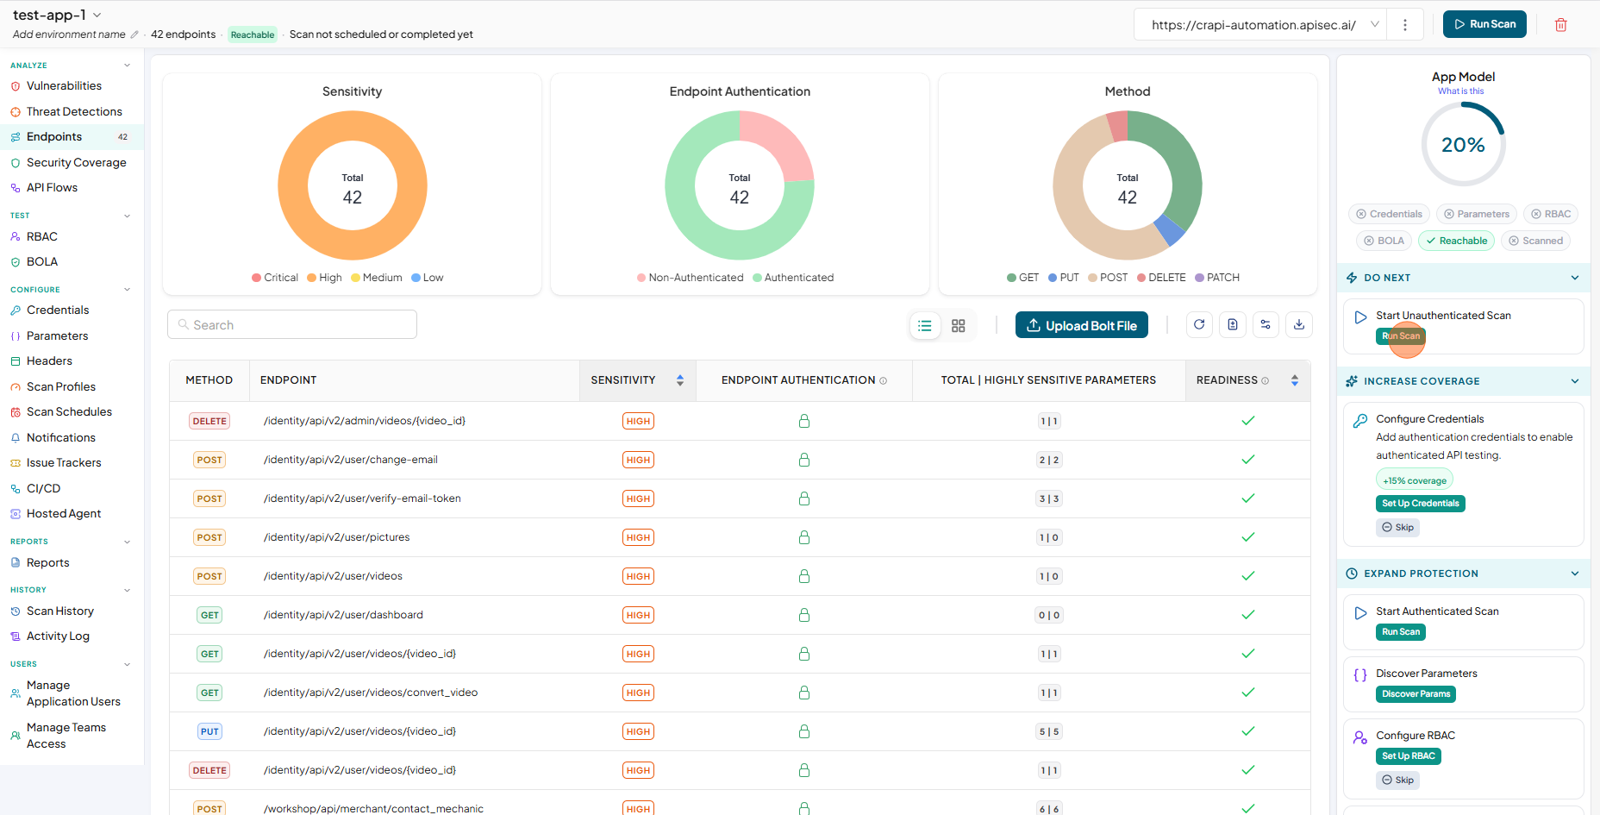The width and height of the screenshot is (1600, 815).
Task: Collapse the Increase Coverage panel
Action: pyautogui.click(x=1575, y=381)
